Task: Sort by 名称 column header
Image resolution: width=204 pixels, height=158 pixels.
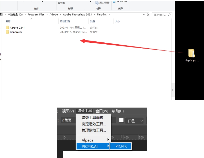Action: point(8,21)
